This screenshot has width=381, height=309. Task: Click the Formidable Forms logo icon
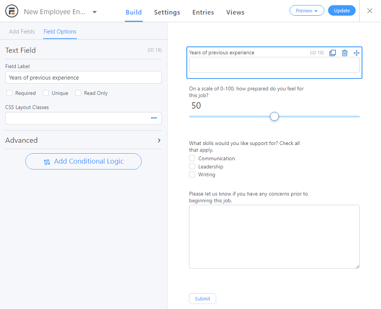11,11
